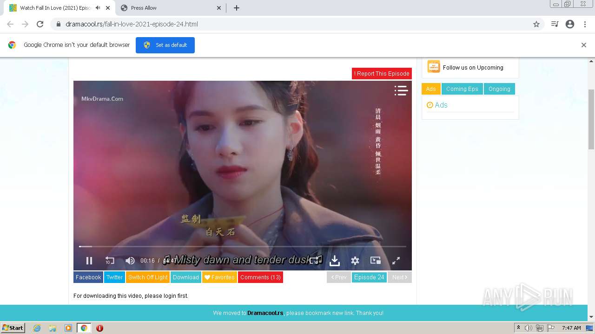The height and width of the screenshot is (334, 595).
Task: Open Follow us on Upcoming link
Action: [x=473, y=67]
